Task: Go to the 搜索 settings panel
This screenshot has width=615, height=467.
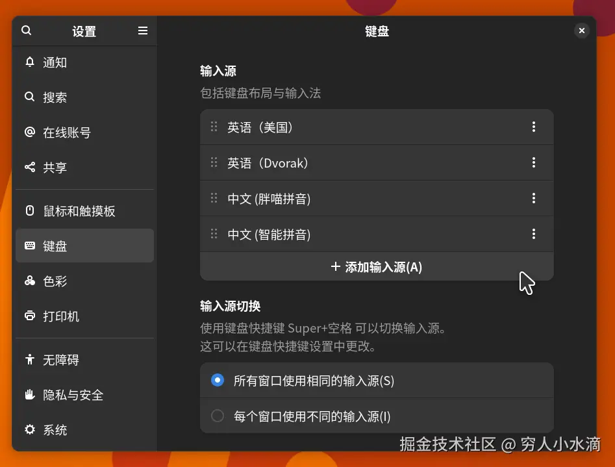Action: [84, 97]
